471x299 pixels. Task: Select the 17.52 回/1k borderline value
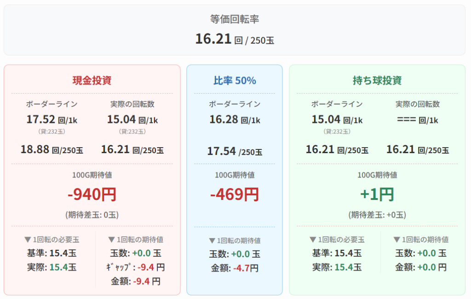pos(52,120)
